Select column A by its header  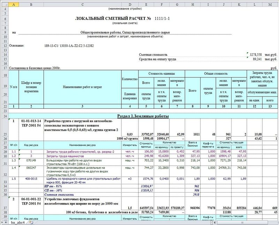pyautogui.click(x=14, y=5)
